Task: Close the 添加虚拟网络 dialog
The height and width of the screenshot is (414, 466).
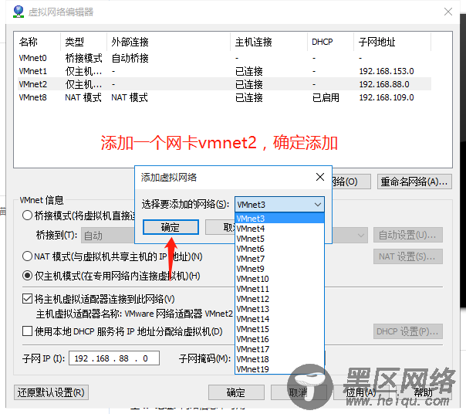Action: coord(320,177)
